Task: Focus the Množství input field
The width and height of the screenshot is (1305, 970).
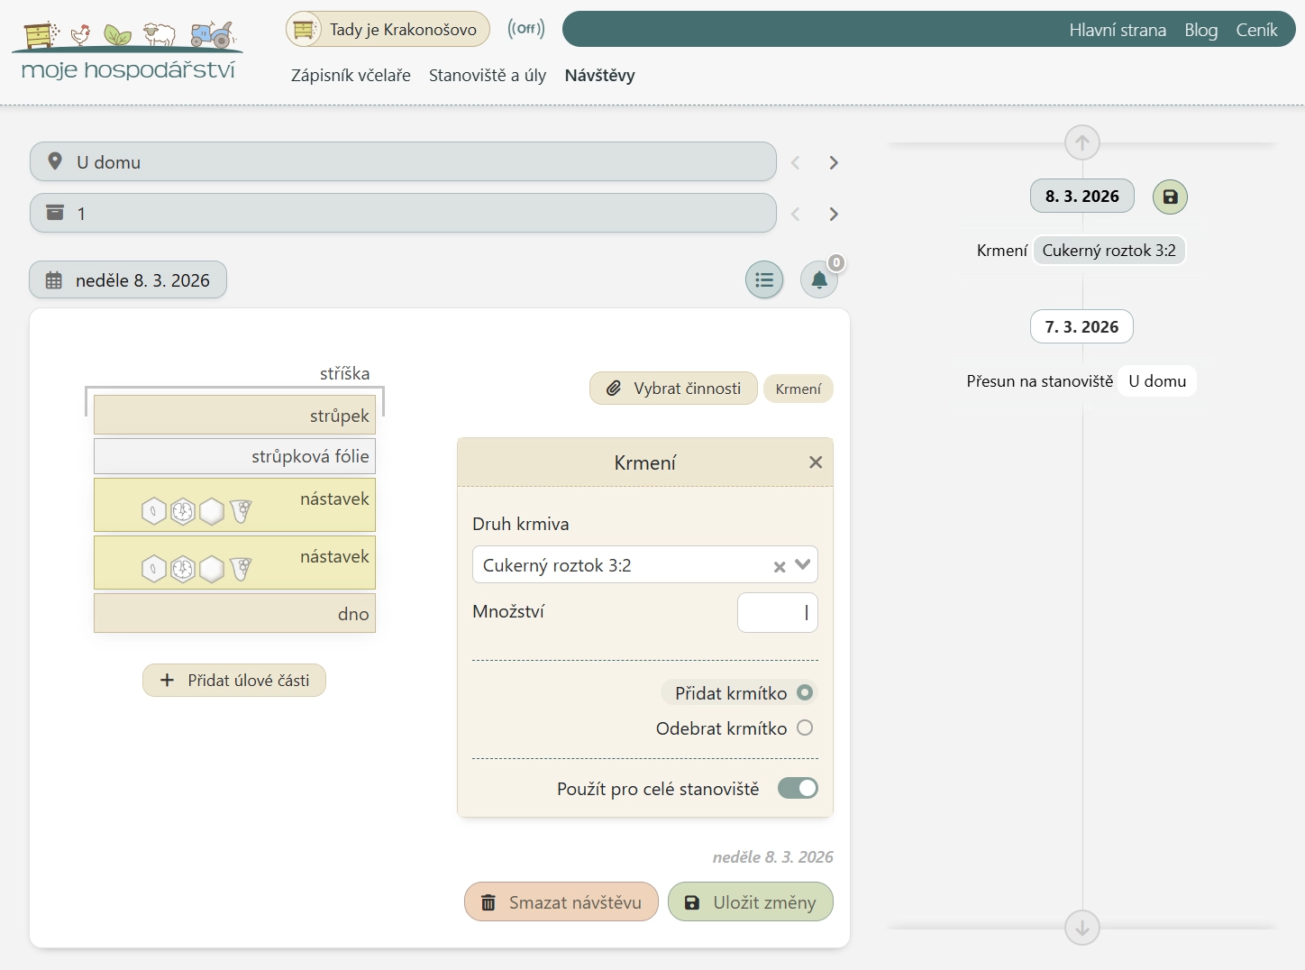Action: pyautogui.click(x=777, y=613)
